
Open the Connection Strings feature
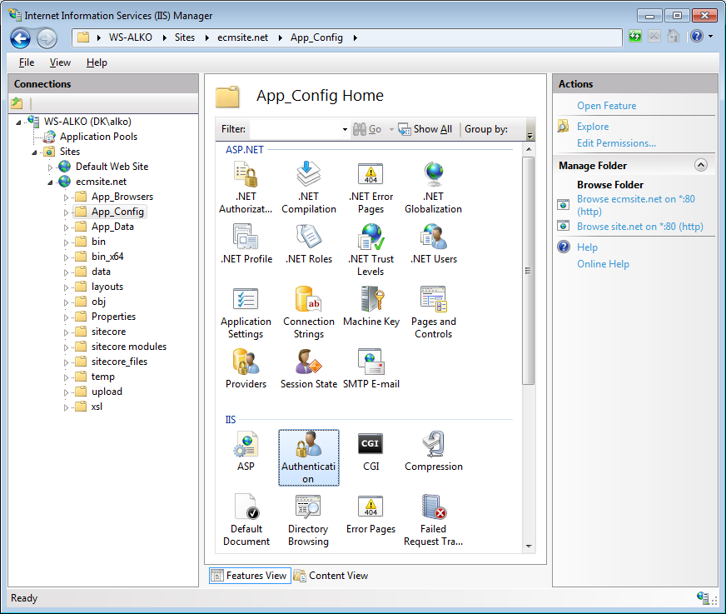[309, 312]
